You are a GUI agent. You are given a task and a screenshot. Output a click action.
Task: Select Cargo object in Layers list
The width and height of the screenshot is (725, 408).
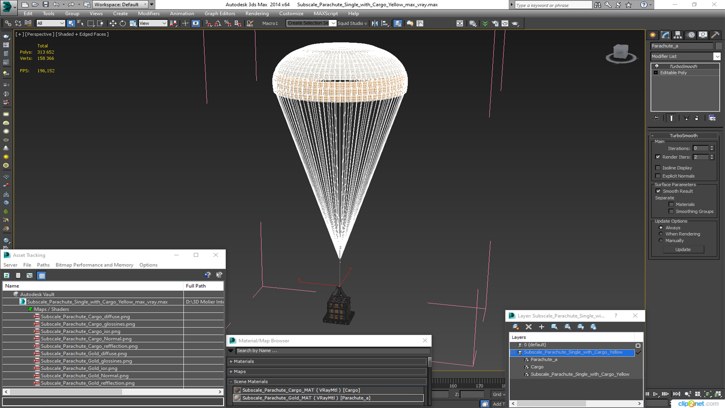(x=537, y=367)
